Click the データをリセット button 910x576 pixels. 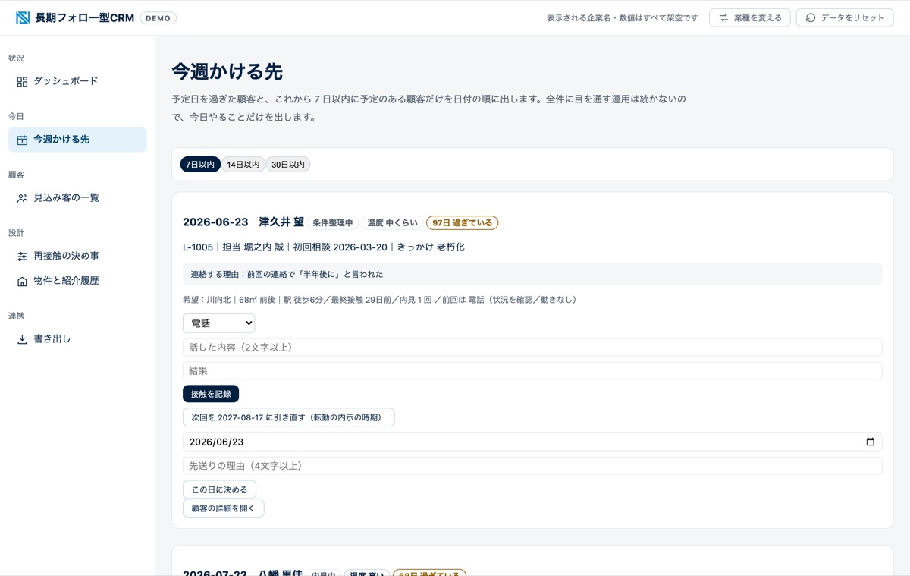(845, 17)
